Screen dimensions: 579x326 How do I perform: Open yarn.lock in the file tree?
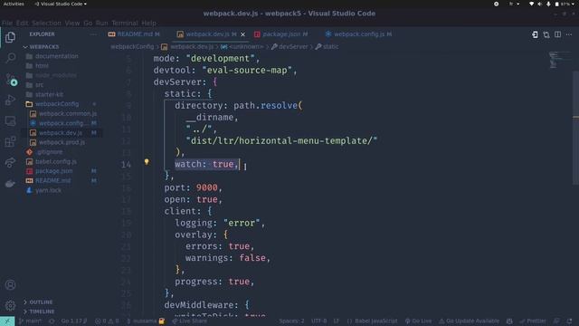48,190
